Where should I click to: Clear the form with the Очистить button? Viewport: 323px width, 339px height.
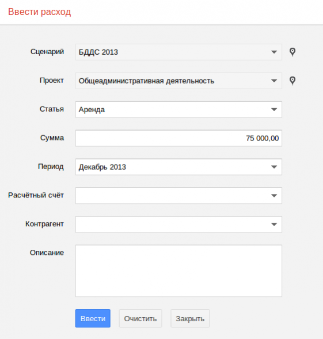pos(140,318)
